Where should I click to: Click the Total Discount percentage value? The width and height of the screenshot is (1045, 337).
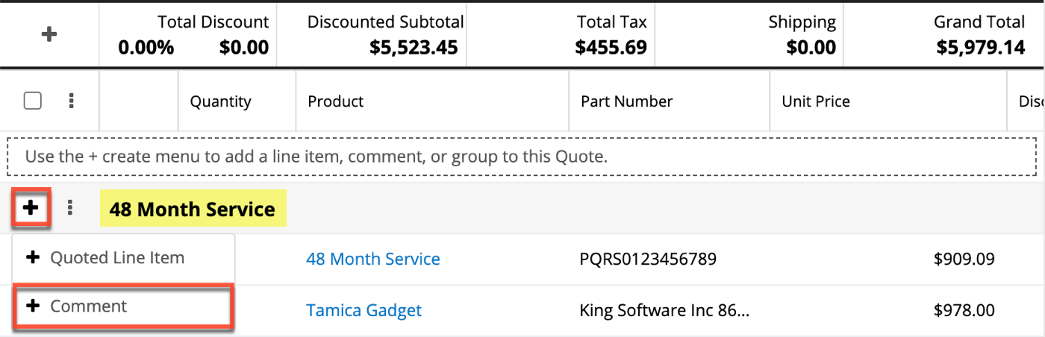(146, 48)
